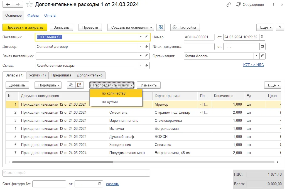Switch to the Дополнительно tab
The image size is (287, 191).
[90, 75]
